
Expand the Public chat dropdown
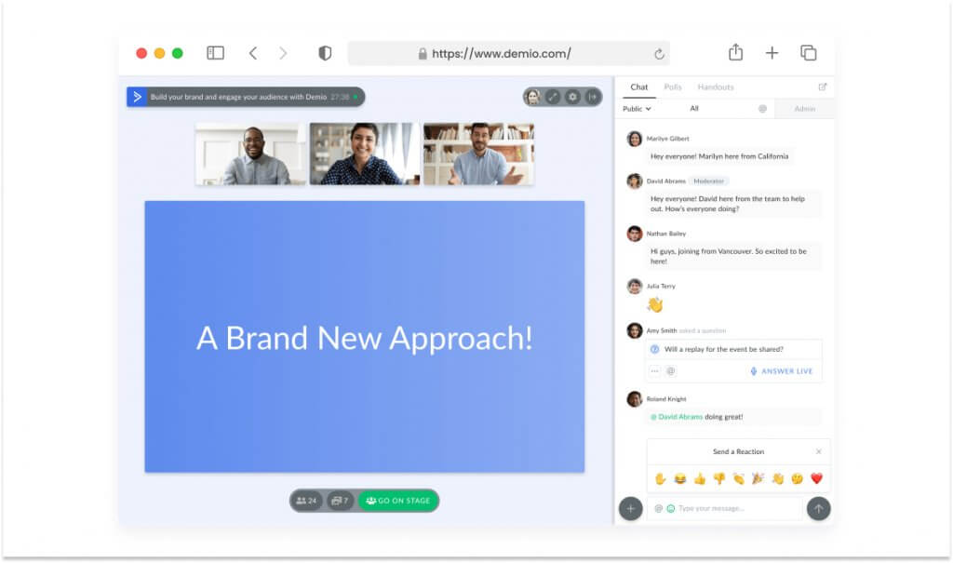[x=637, y=109]
